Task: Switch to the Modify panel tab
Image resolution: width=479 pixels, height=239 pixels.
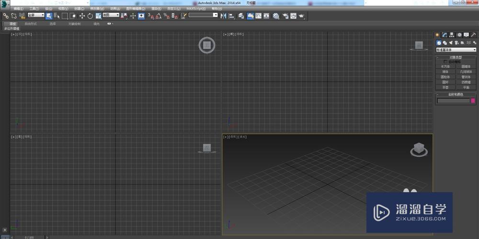Action: (445, 35)
